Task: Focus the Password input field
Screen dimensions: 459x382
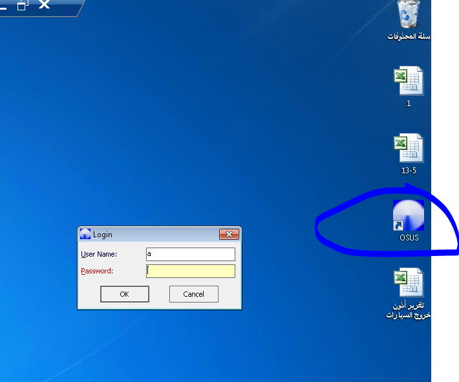Action: (191, 271)
